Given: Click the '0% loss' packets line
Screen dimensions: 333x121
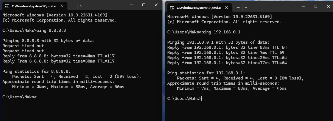Looking at the screenshot, I should pos(240,78).
